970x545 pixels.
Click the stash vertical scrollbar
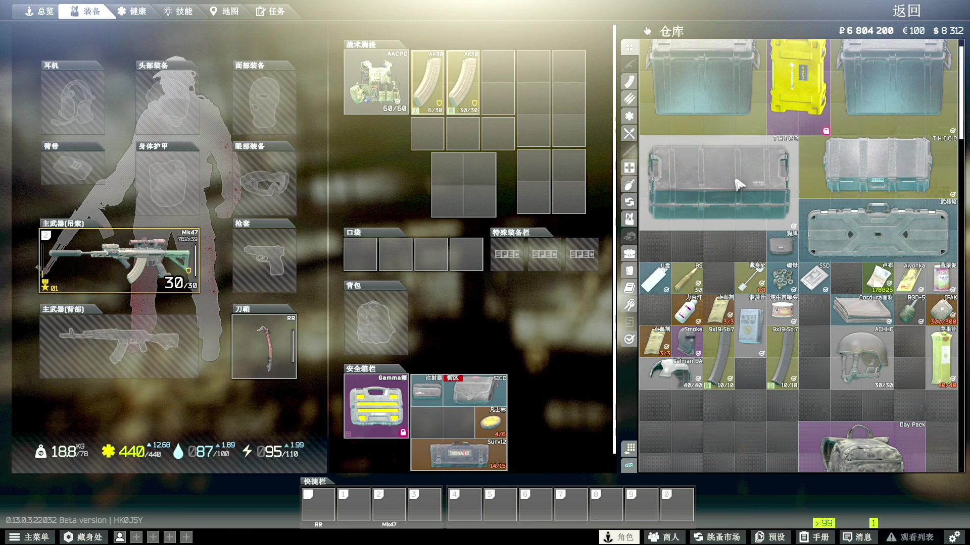tap(961, 92)
